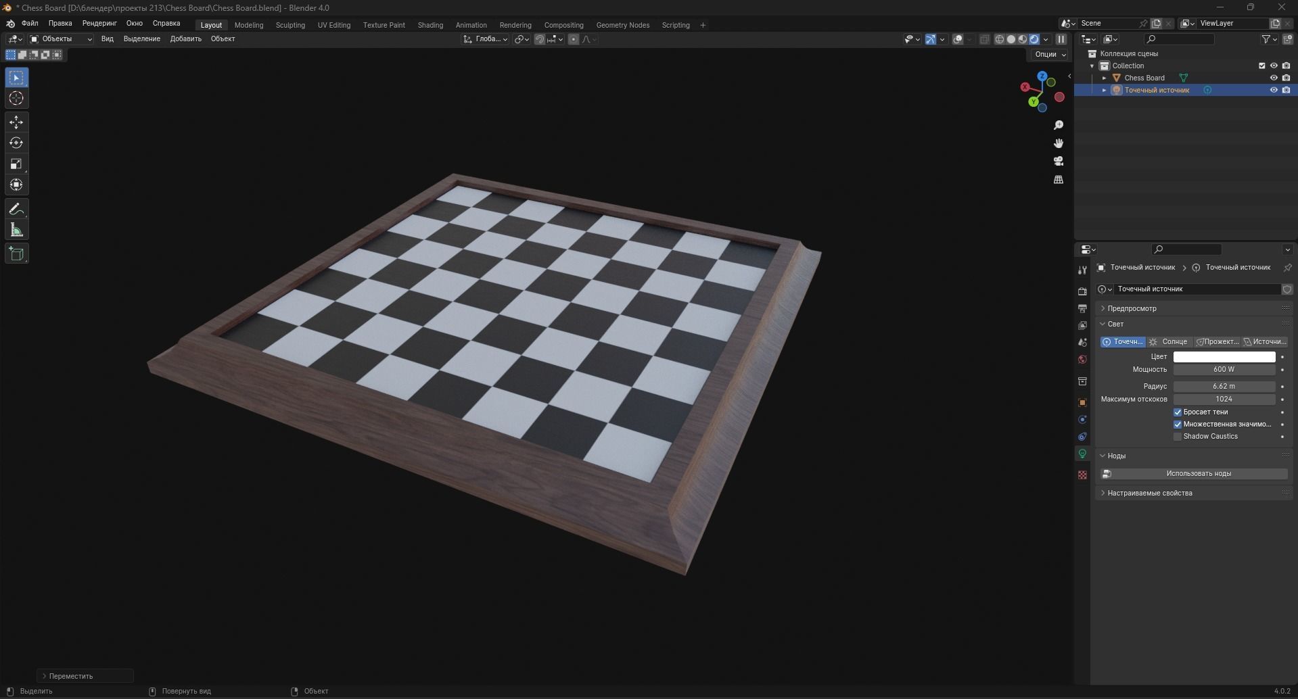This screenshot has width=1298, height=699.
Task: Open the Render properties tab
Action: point(1082,291)
